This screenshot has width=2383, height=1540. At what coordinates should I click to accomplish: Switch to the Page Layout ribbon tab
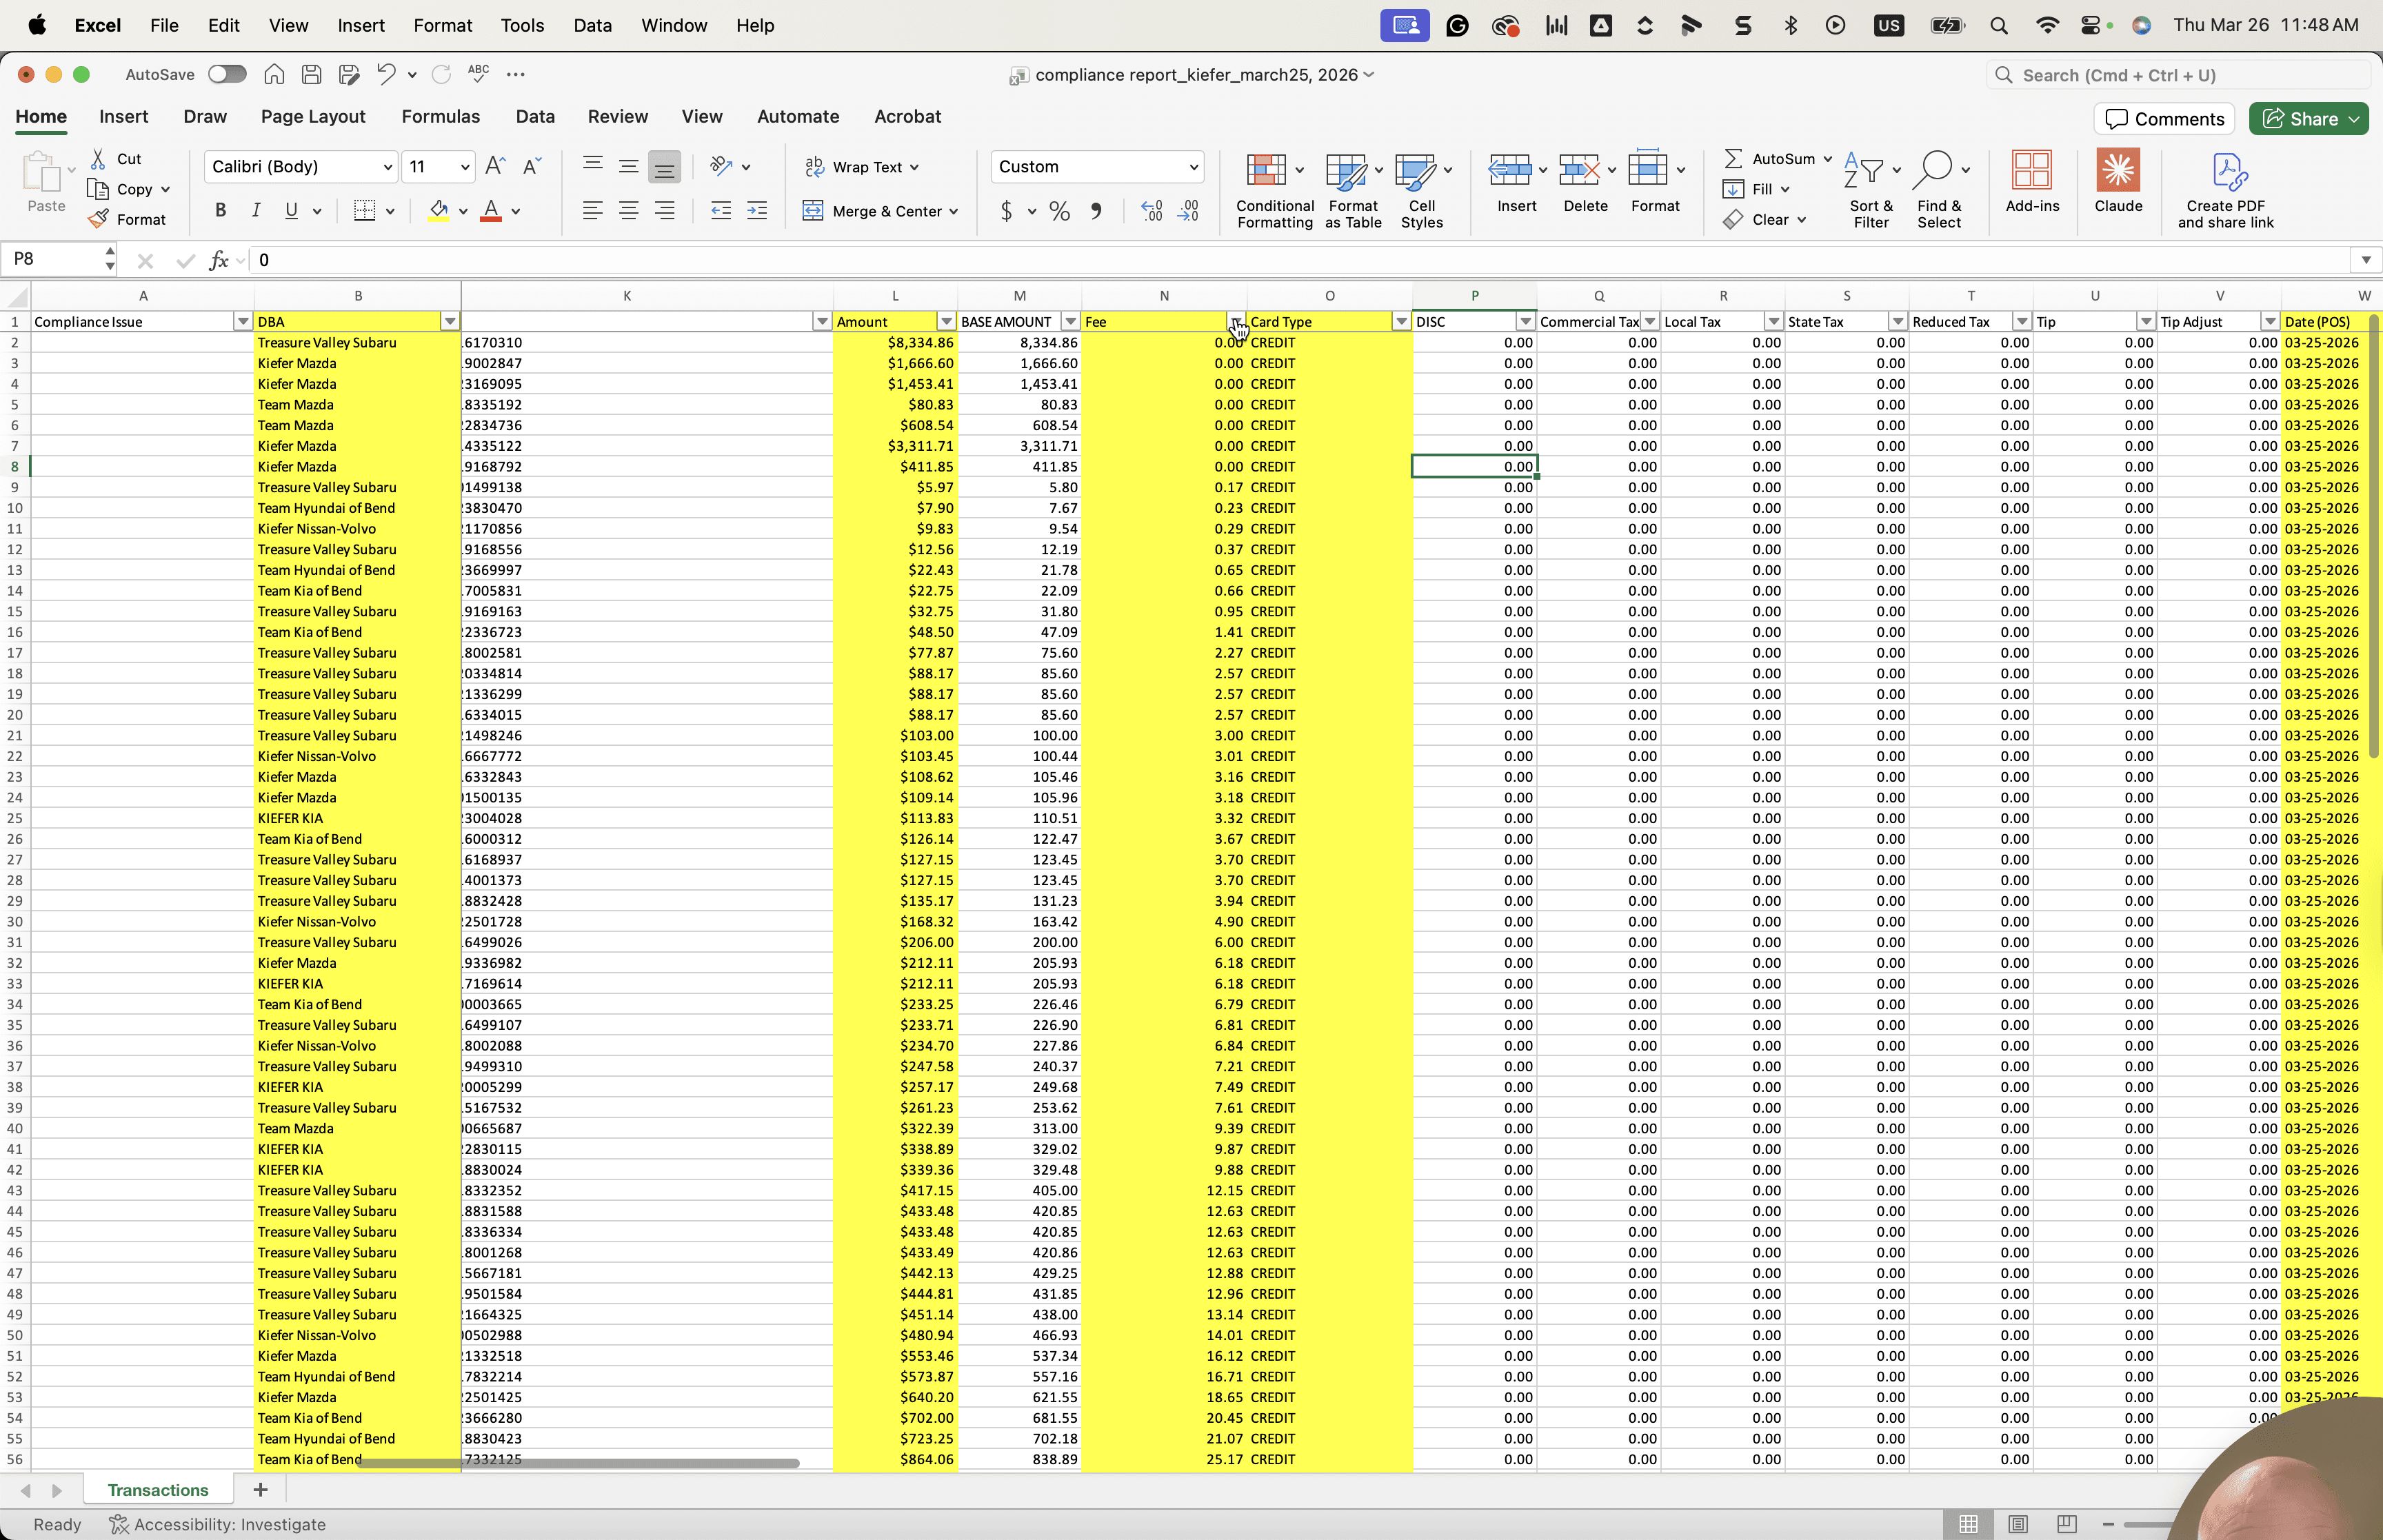(x=313, y=117)
